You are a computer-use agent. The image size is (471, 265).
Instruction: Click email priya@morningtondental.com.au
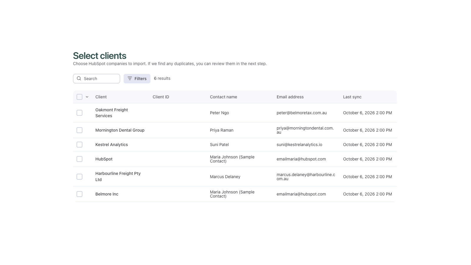pyautogui.click(x=305, y=130)
